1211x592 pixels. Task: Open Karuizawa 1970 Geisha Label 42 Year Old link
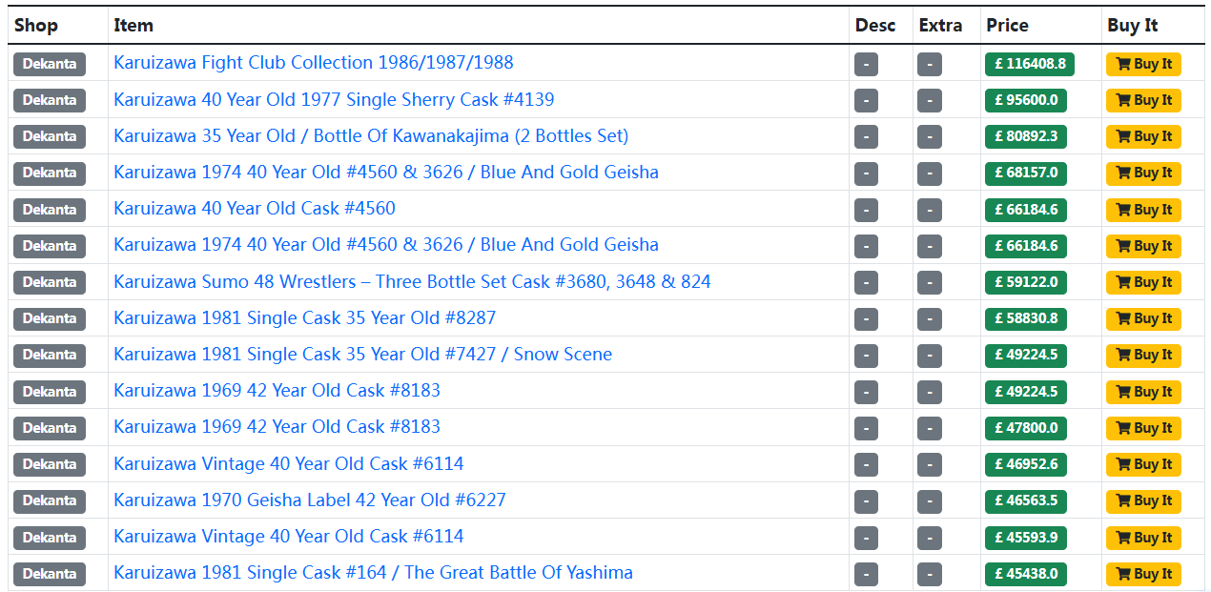pyautogui.click(x=309, y=500)
